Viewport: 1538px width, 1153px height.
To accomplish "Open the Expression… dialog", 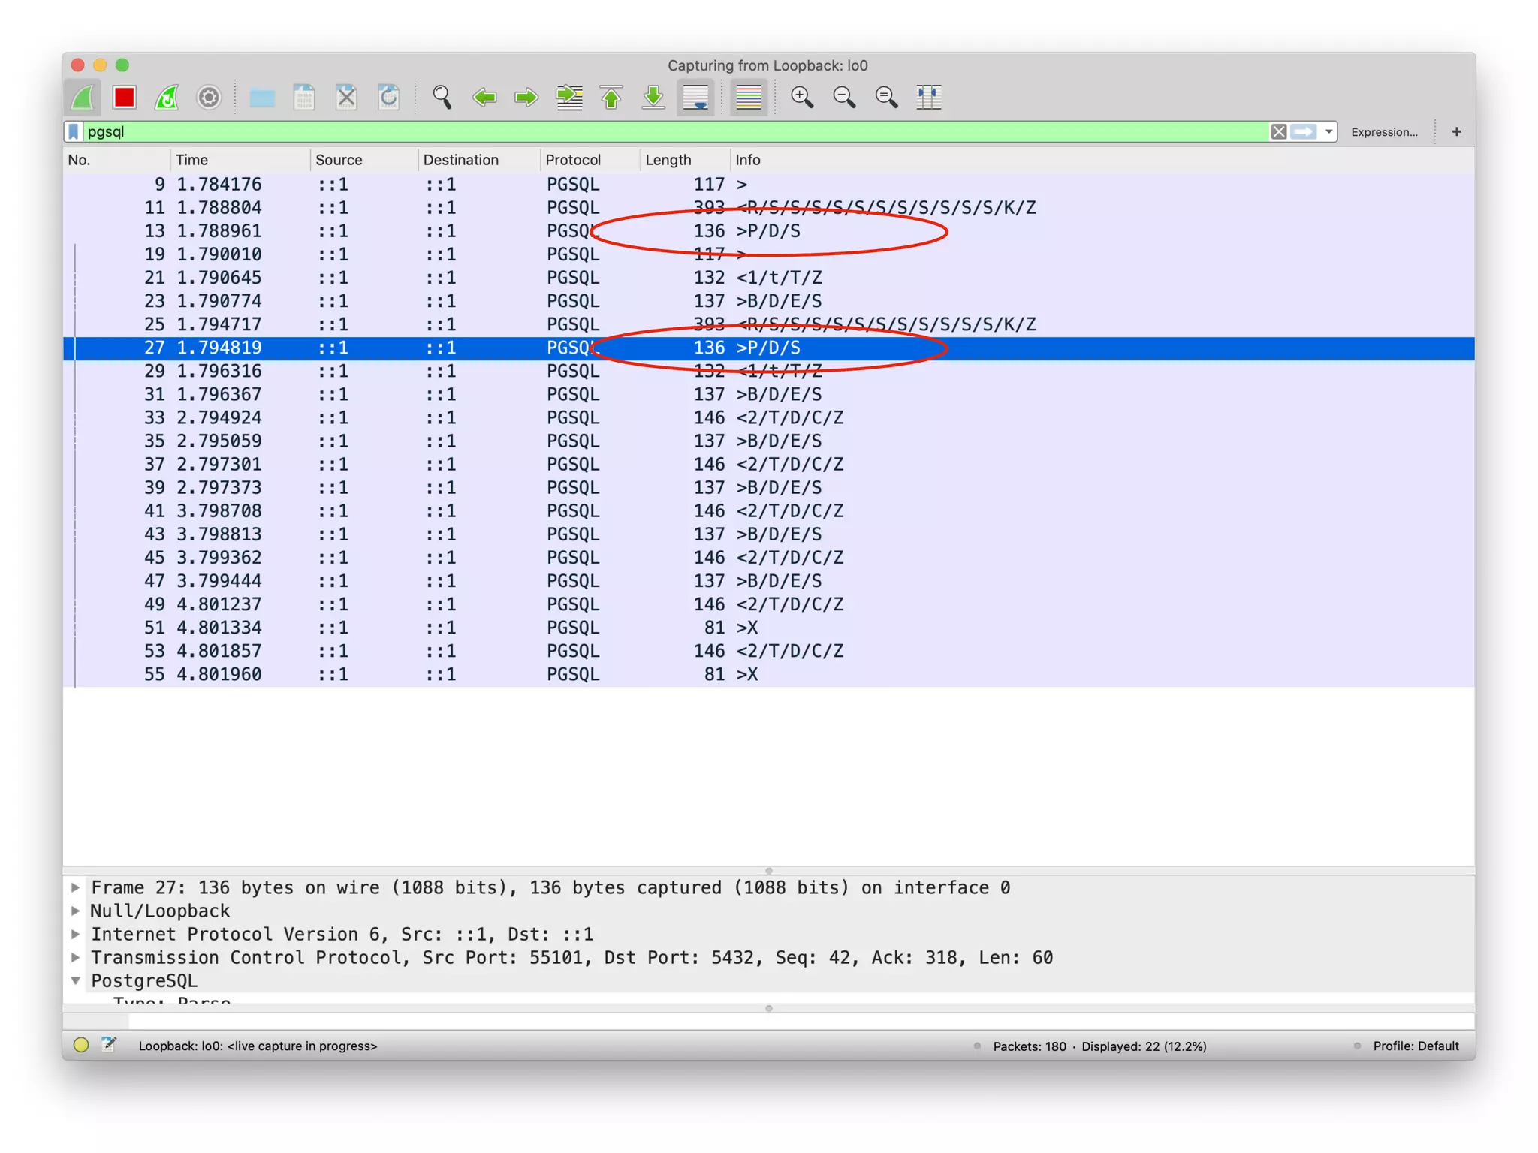I will pos(1384,131).
